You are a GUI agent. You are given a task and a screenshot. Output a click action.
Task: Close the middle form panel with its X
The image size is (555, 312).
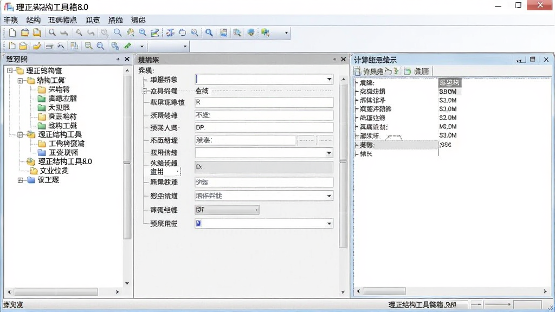[343, 60]
